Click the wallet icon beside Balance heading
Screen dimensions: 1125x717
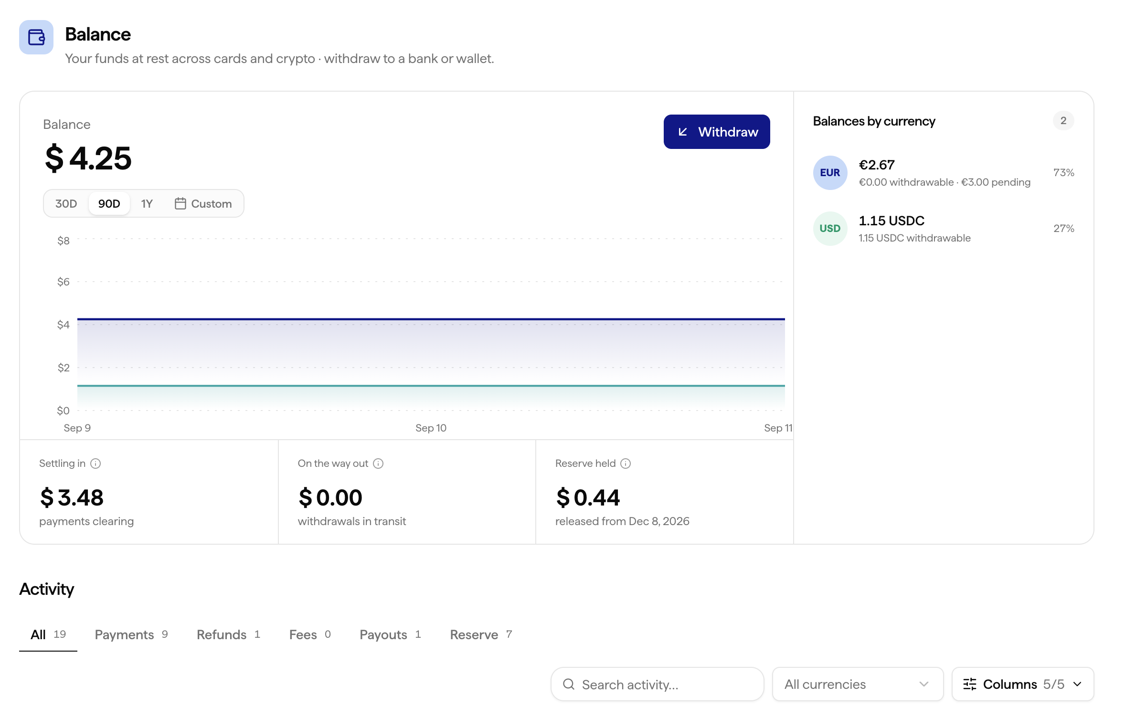tap(36, 37)
